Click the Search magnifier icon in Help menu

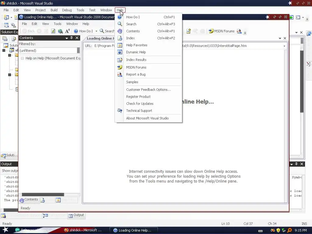tap(119, 24)
